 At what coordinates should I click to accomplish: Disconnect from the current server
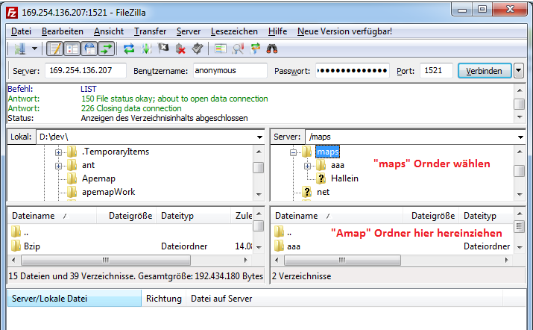coord(180,49)
